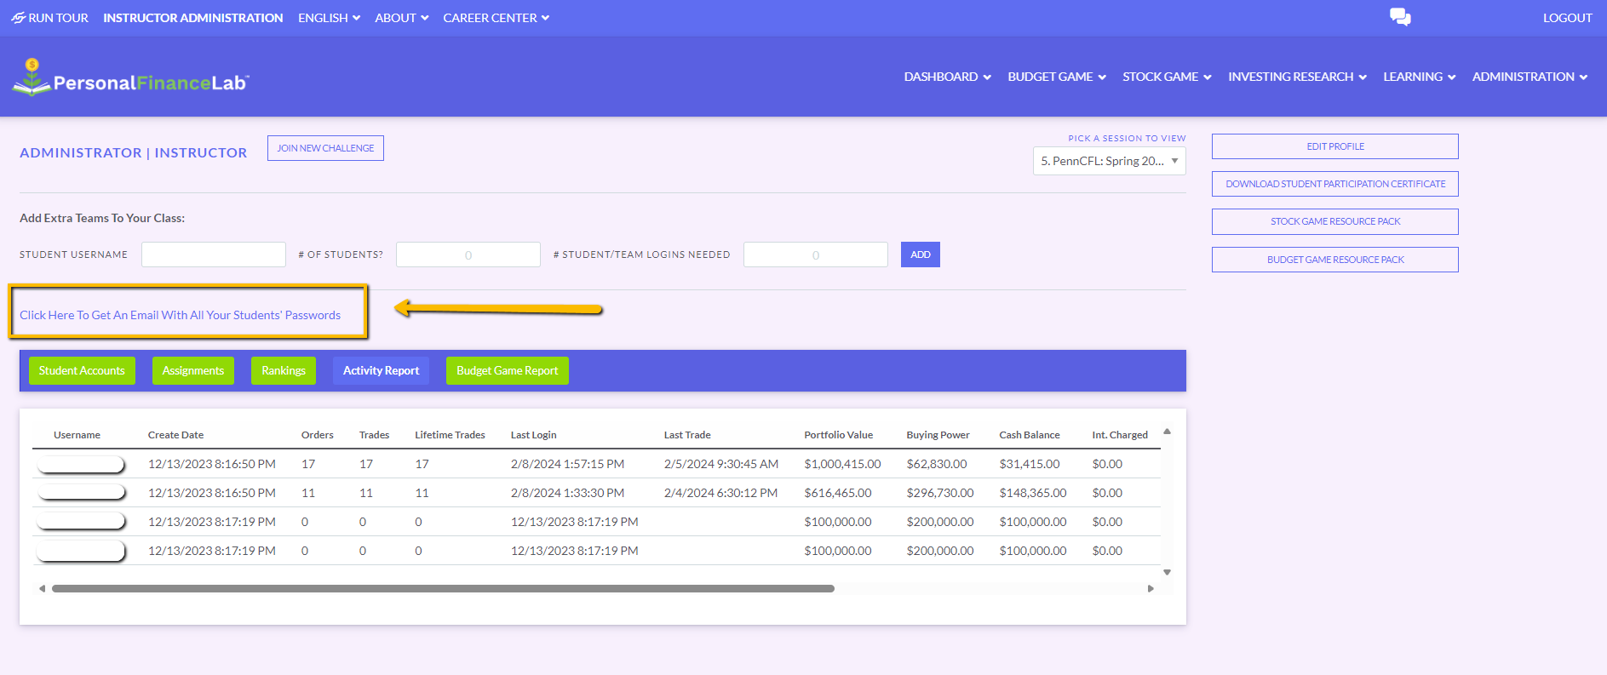Click the PersonalFinanceLab logo

(130, 77)
